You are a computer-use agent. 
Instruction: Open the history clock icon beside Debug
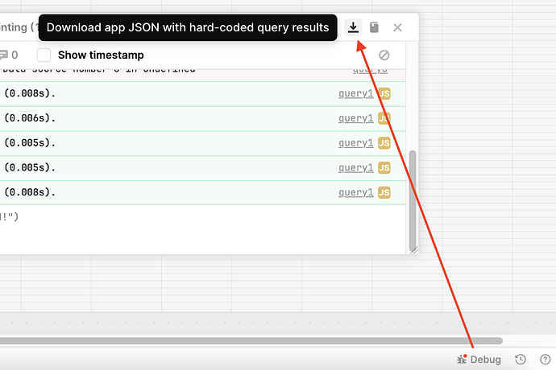pyautogui.click(x=521, y=360)
